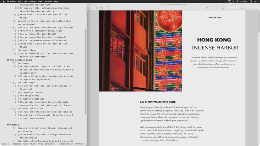This screenshot has height=146, width=260.
Task: Check the 'Our text block' task box
Action: point(14,82)
